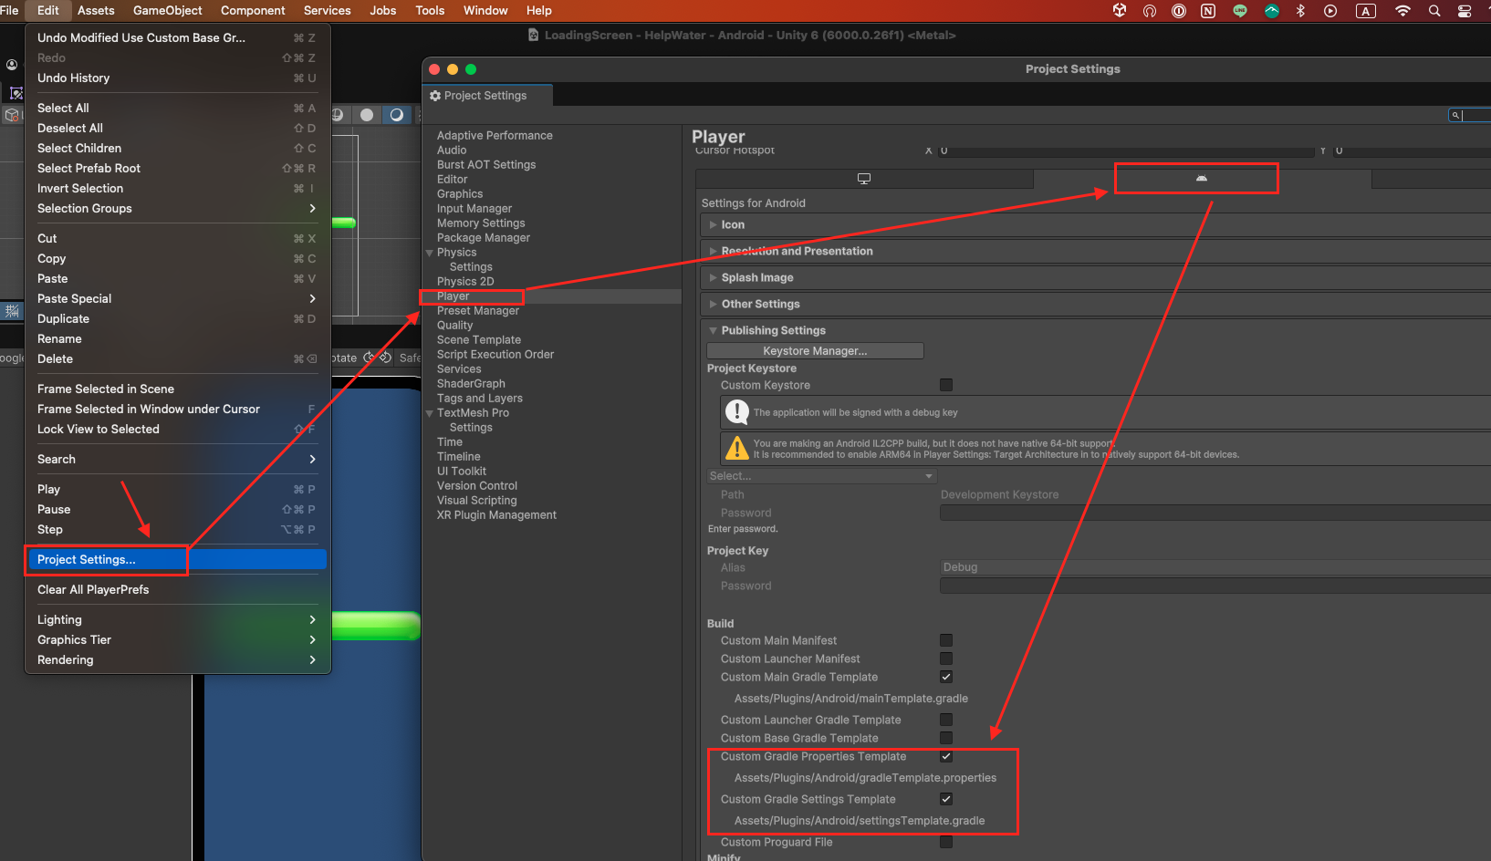The width and height of the screenshot is (1491, 861).
Task: Enable the Custom Proguard File checkbox
Action: pyautogui.click(x=946, y=842)
